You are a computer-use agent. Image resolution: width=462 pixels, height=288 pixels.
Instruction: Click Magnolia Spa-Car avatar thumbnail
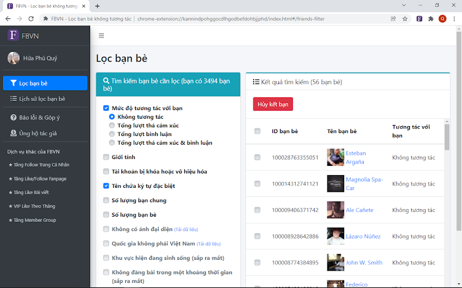pyautogui.click(x=336, y=184)
